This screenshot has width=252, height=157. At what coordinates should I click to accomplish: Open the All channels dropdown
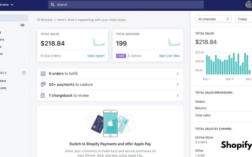[x=213, y=19]
